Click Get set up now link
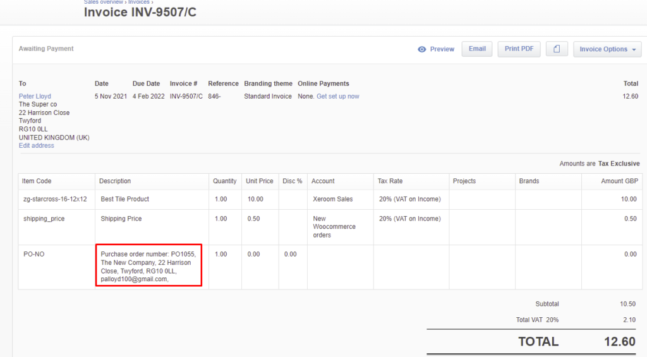Screen dimensions: 647x357 (x=337, y=96)
